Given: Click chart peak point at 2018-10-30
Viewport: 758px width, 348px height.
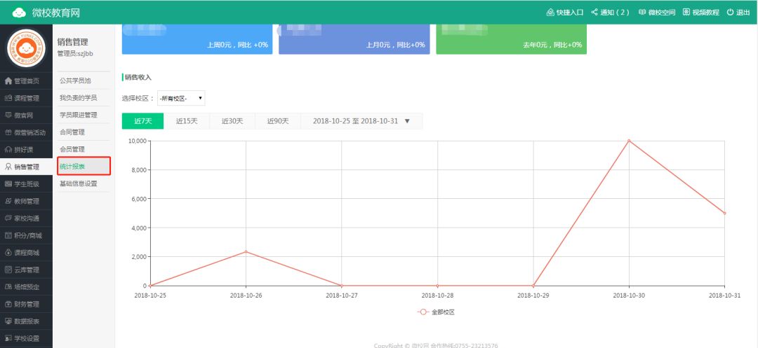Looking at the screenshot, I should pyautogui.click(x=629, y=141).
